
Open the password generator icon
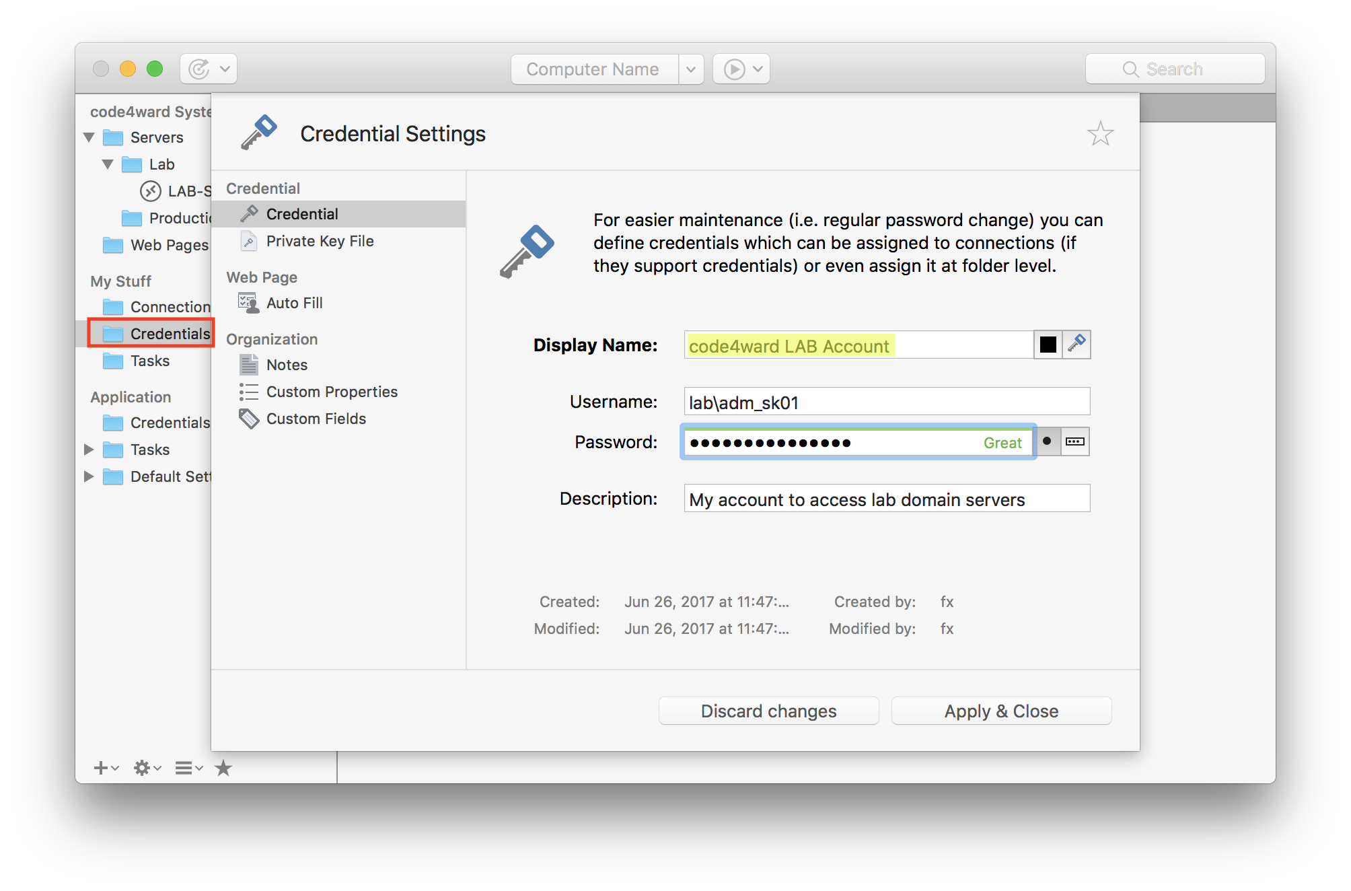tap(1075, 442)
